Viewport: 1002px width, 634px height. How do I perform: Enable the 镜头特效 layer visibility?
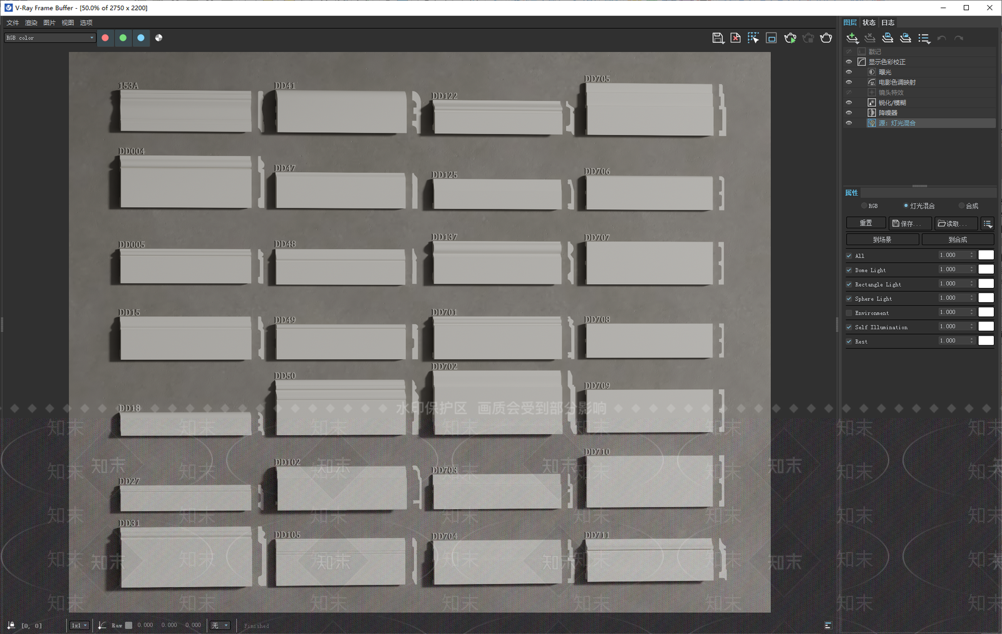pos(849,93)
